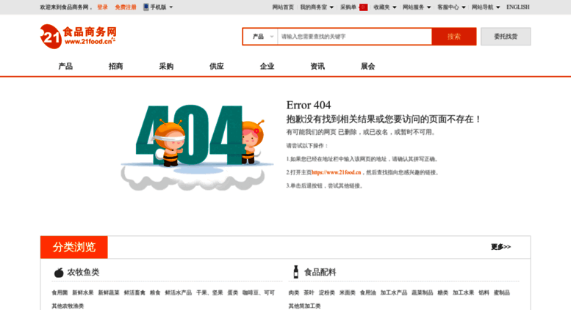Image resolution: width=571 pixels, height=310 pixels.
Task: Click the red 采购单 count badge
Action: pos(363,7)
